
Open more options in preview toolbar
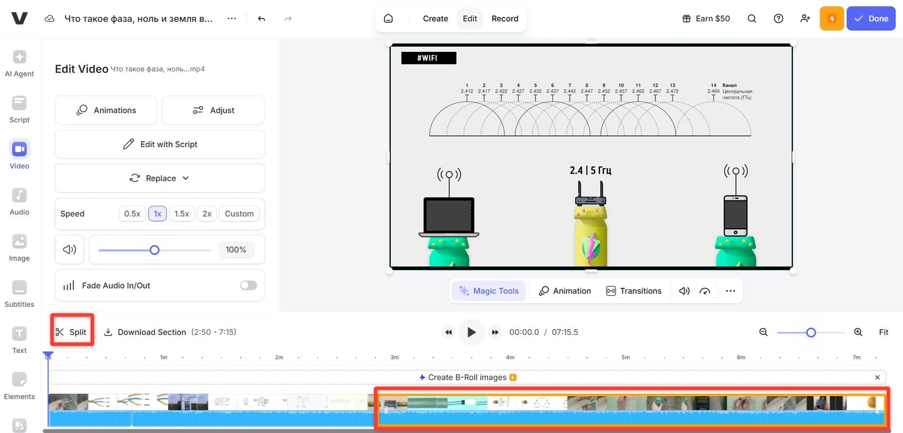tap(730, 291)
